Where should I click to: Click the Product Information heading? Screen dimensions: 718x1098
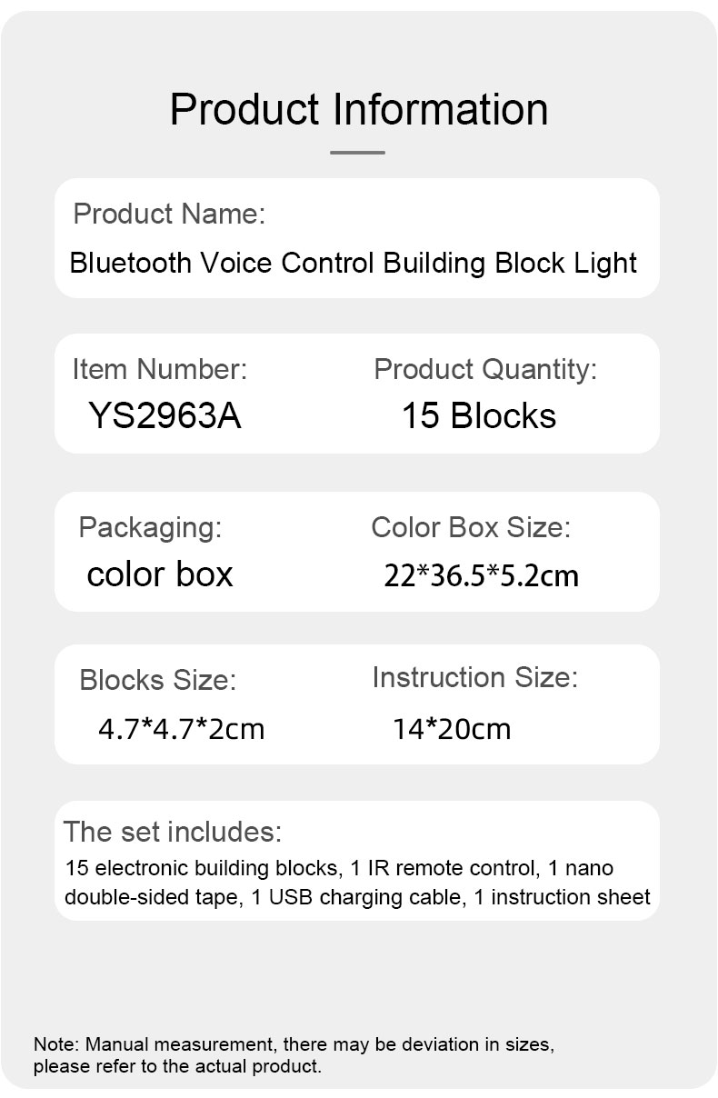(x=359, y=109)
